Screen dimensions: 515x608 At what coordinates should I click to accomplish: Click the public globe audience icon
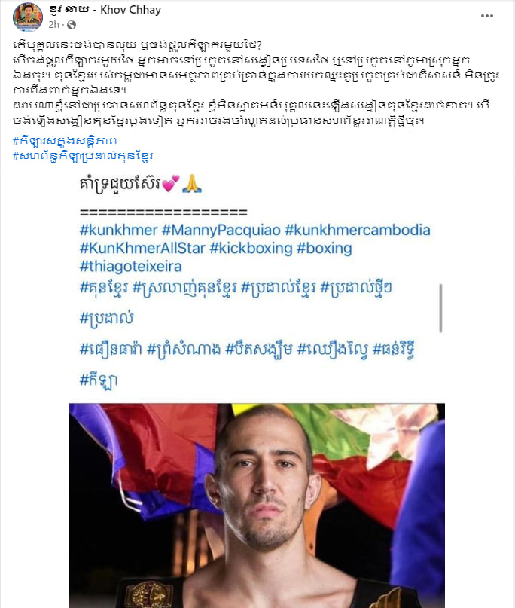[72, 25]
